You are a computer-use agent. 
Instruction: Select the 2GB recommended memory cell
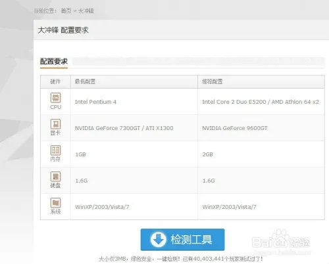261,154
